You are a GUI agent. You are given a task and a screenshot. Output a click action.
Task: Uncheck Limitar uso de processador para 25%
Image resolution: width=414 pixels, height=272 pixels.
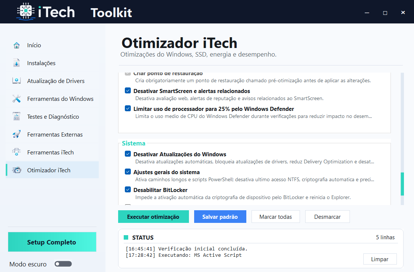point(128,109)
